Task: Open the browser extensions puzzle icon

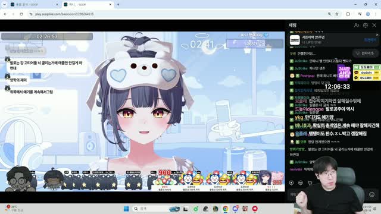Action: 348,14
